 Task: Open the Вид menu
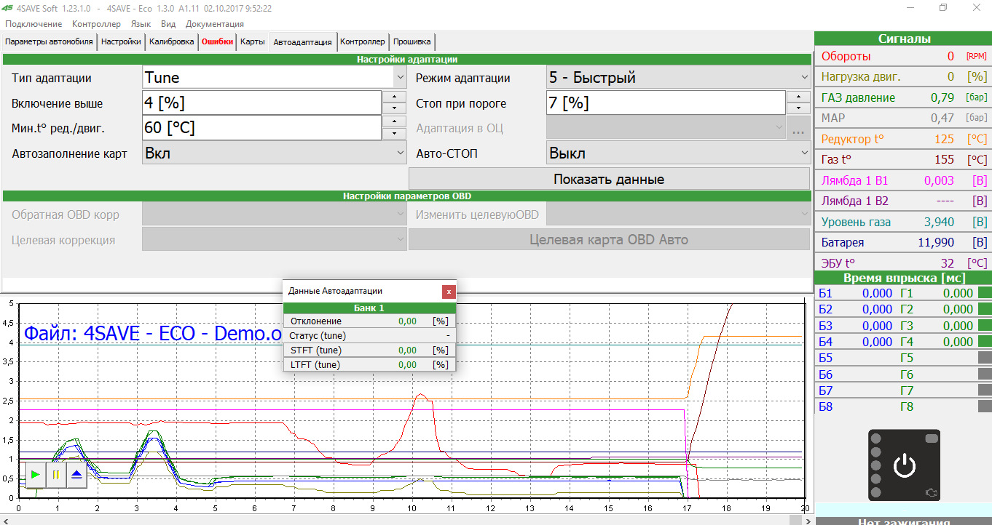[x=168, y=24]
